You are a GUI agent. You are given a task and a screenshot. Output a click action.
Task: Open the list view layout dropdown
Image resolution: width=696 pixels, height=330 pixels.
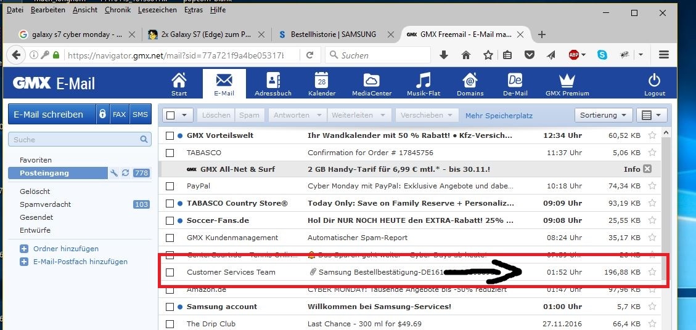coord(652,115)
